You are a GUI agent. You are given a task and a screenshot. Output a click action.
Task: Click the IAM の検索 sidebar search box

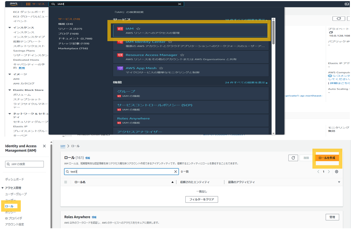pyautogui.click(x=25, y=164)
